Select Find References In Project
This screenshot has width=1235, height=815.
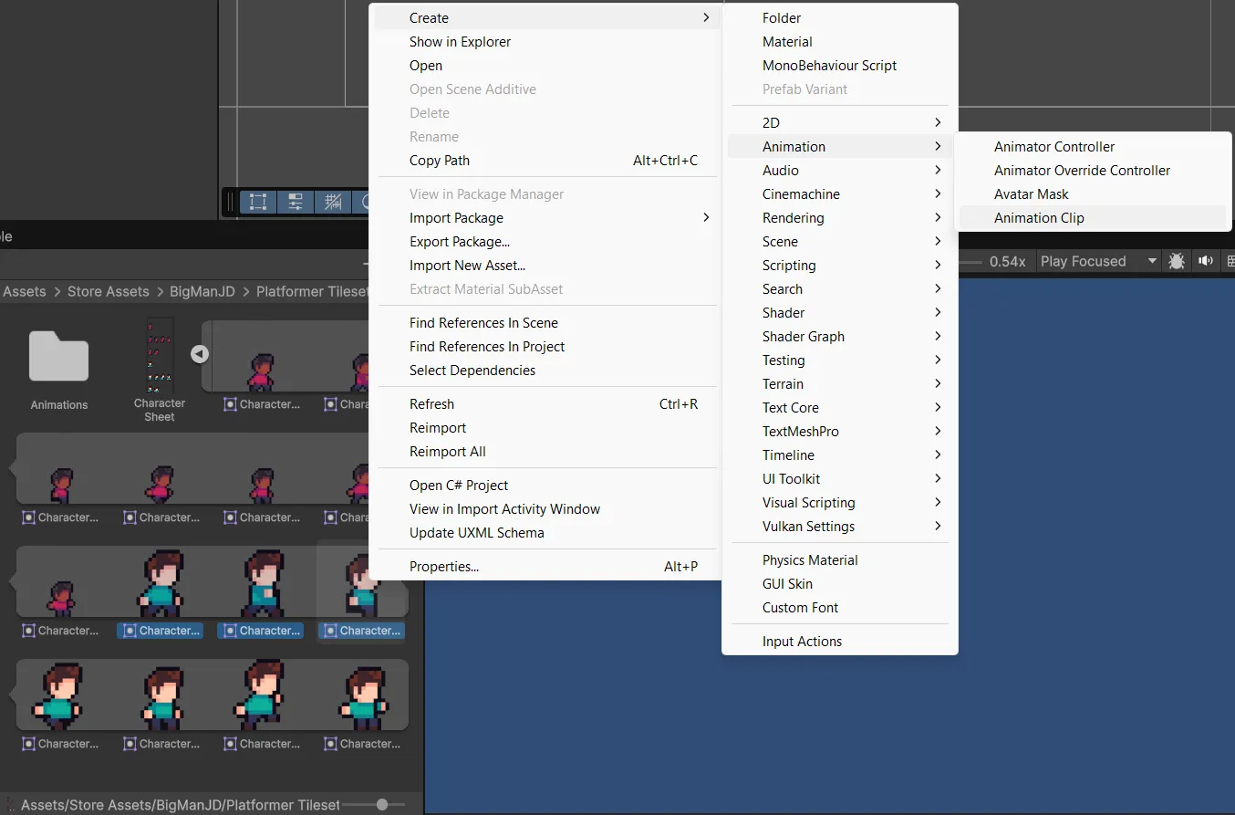[547, 347]
